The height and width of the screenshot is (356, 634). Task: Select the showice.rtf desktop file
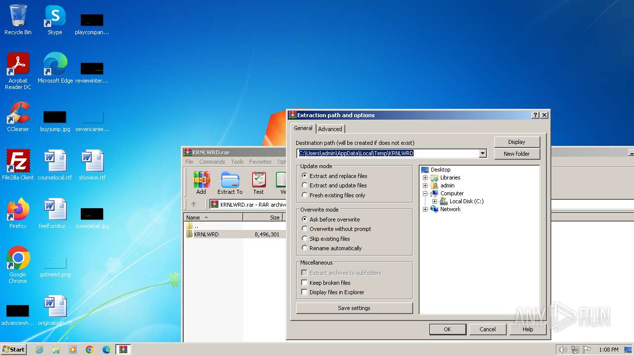[92, 165]
